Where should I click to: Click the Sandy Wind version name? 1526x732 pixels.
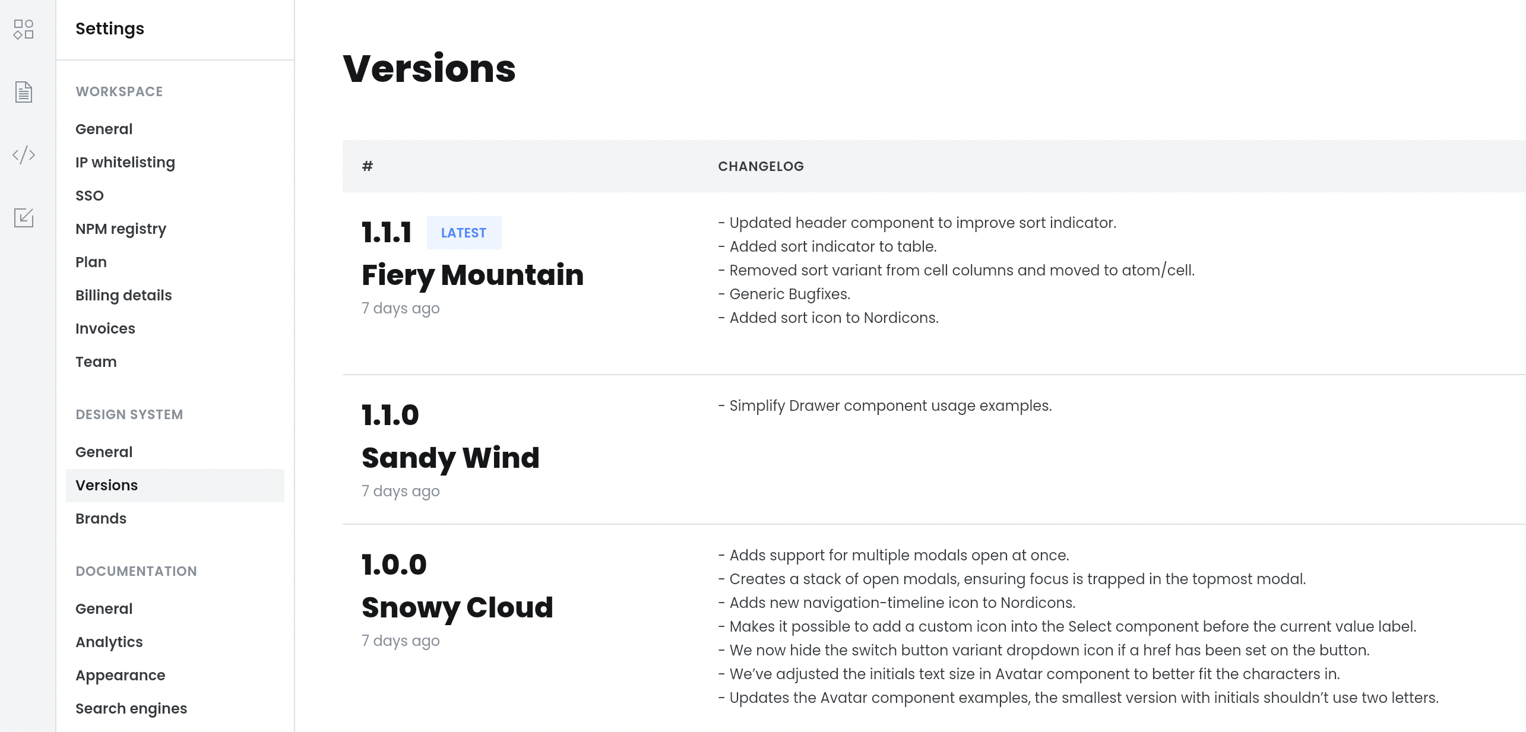click(451, 458)
